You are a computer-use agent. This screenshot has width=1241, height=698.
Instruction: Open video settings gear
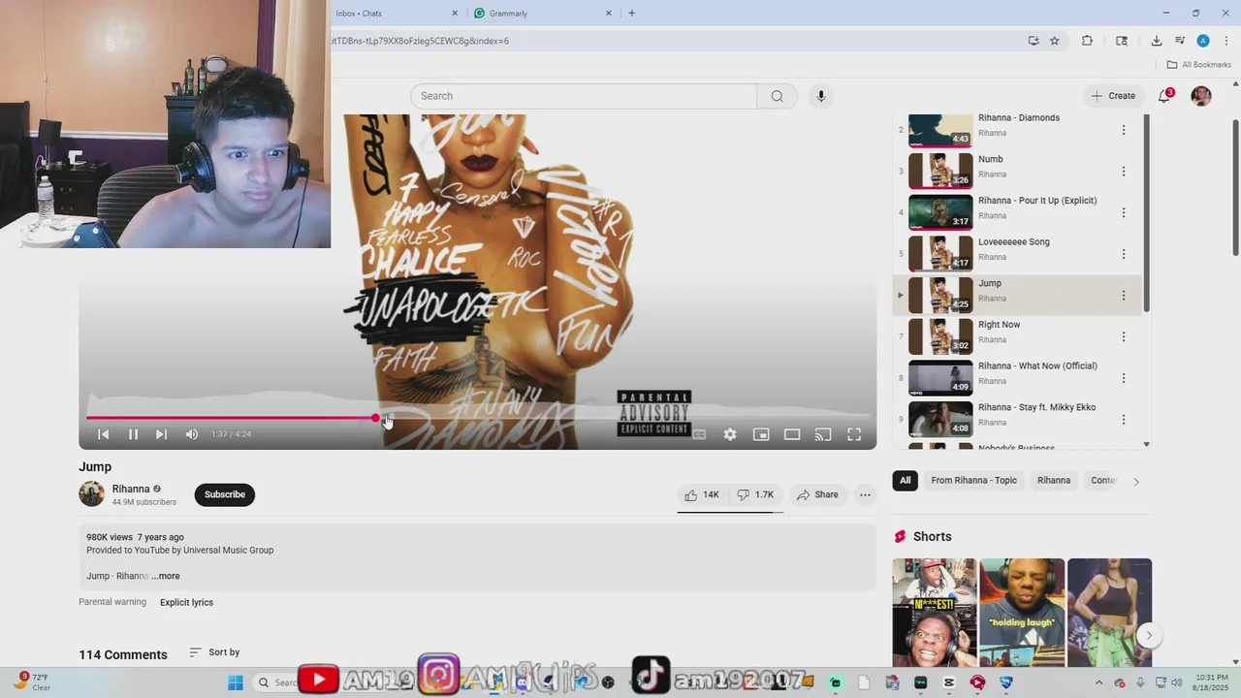coord(730,434)
